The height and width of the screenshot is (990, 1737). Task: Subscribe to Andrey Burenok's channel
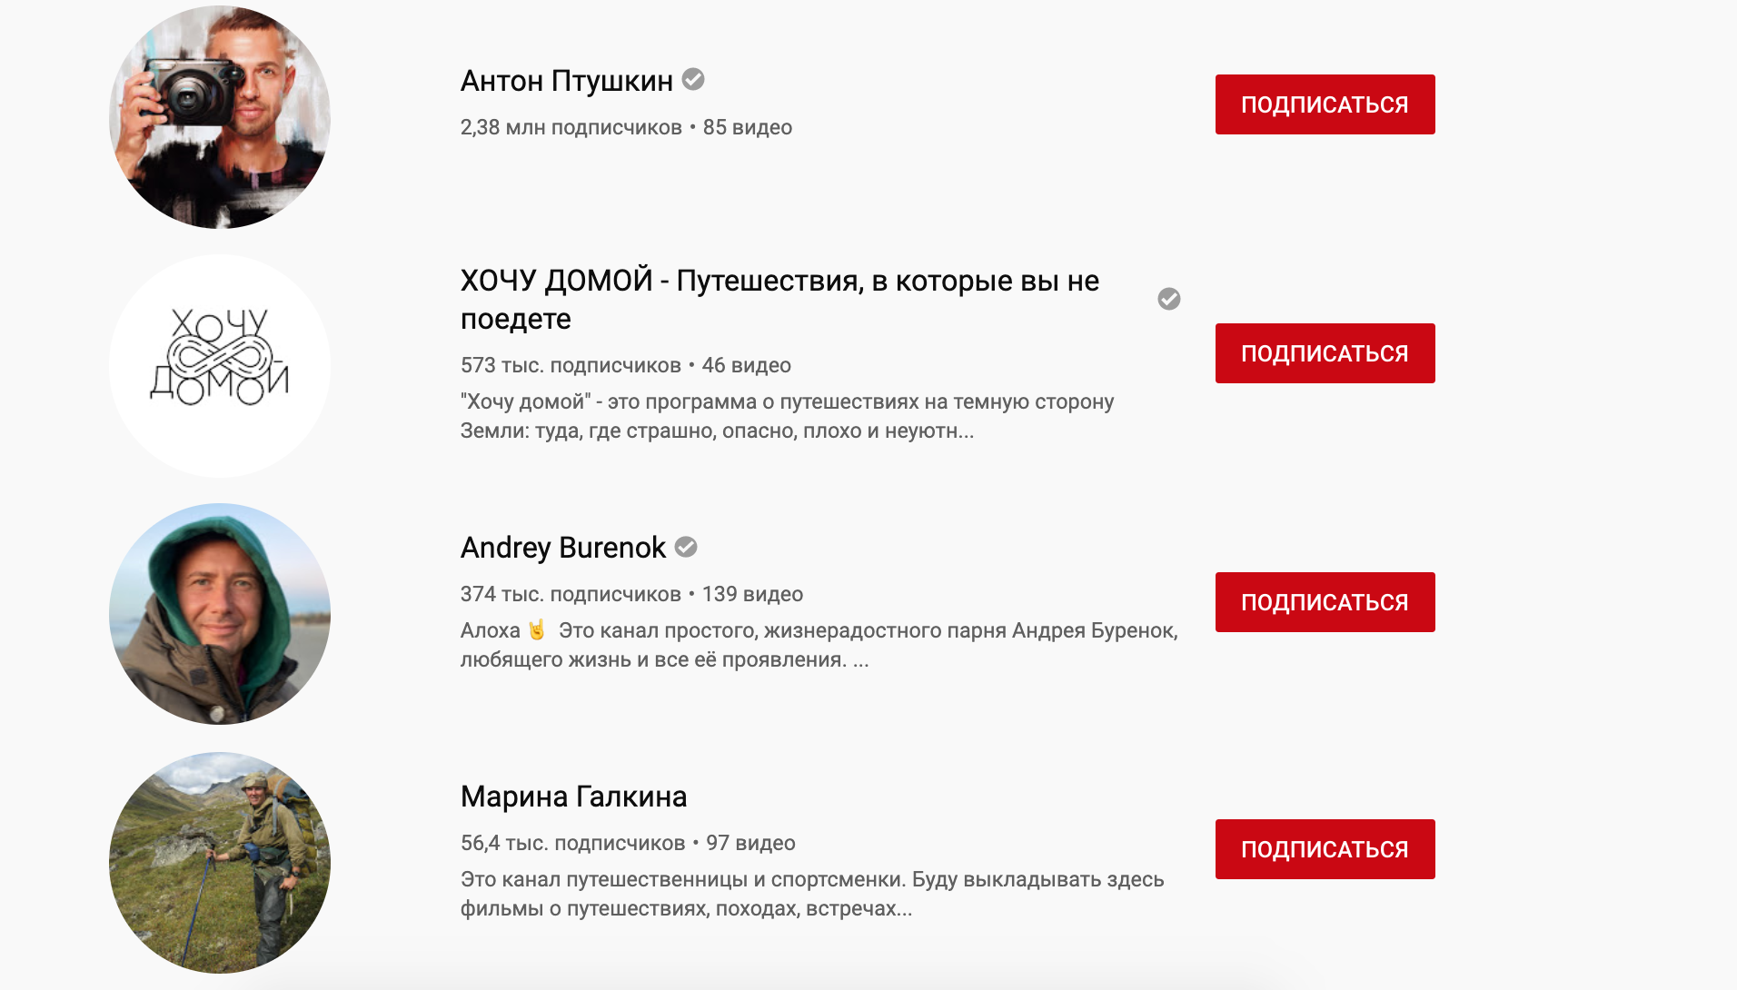click(x=1325, y=602)
